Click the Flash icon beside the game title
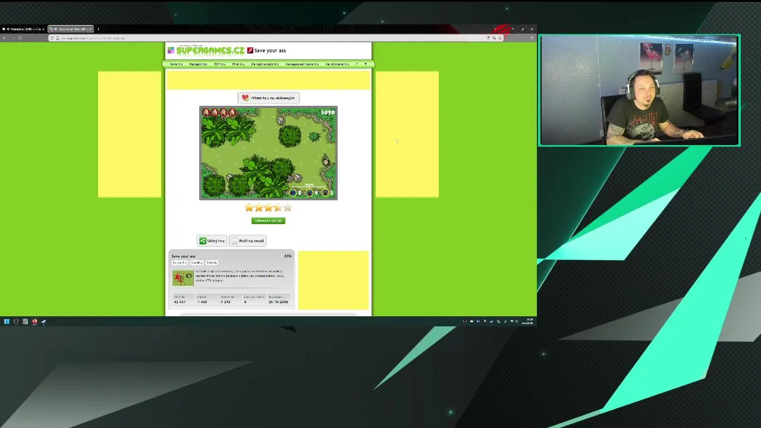 coord(250,51)
